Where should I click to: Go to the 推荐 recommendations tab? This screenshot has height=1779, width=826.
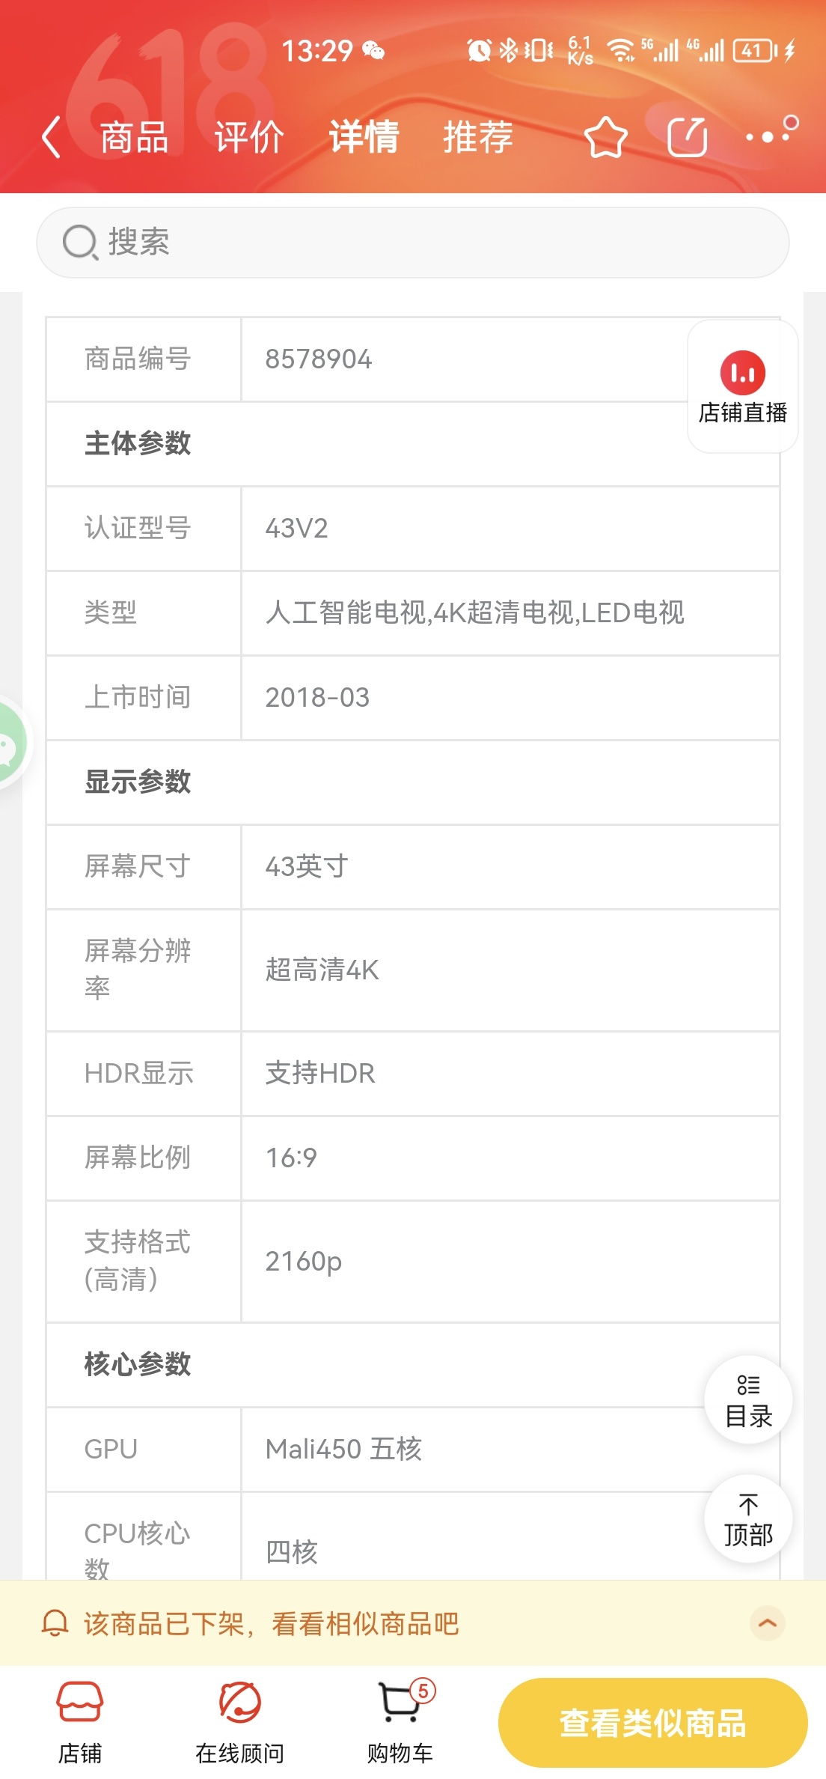[477, 138]
